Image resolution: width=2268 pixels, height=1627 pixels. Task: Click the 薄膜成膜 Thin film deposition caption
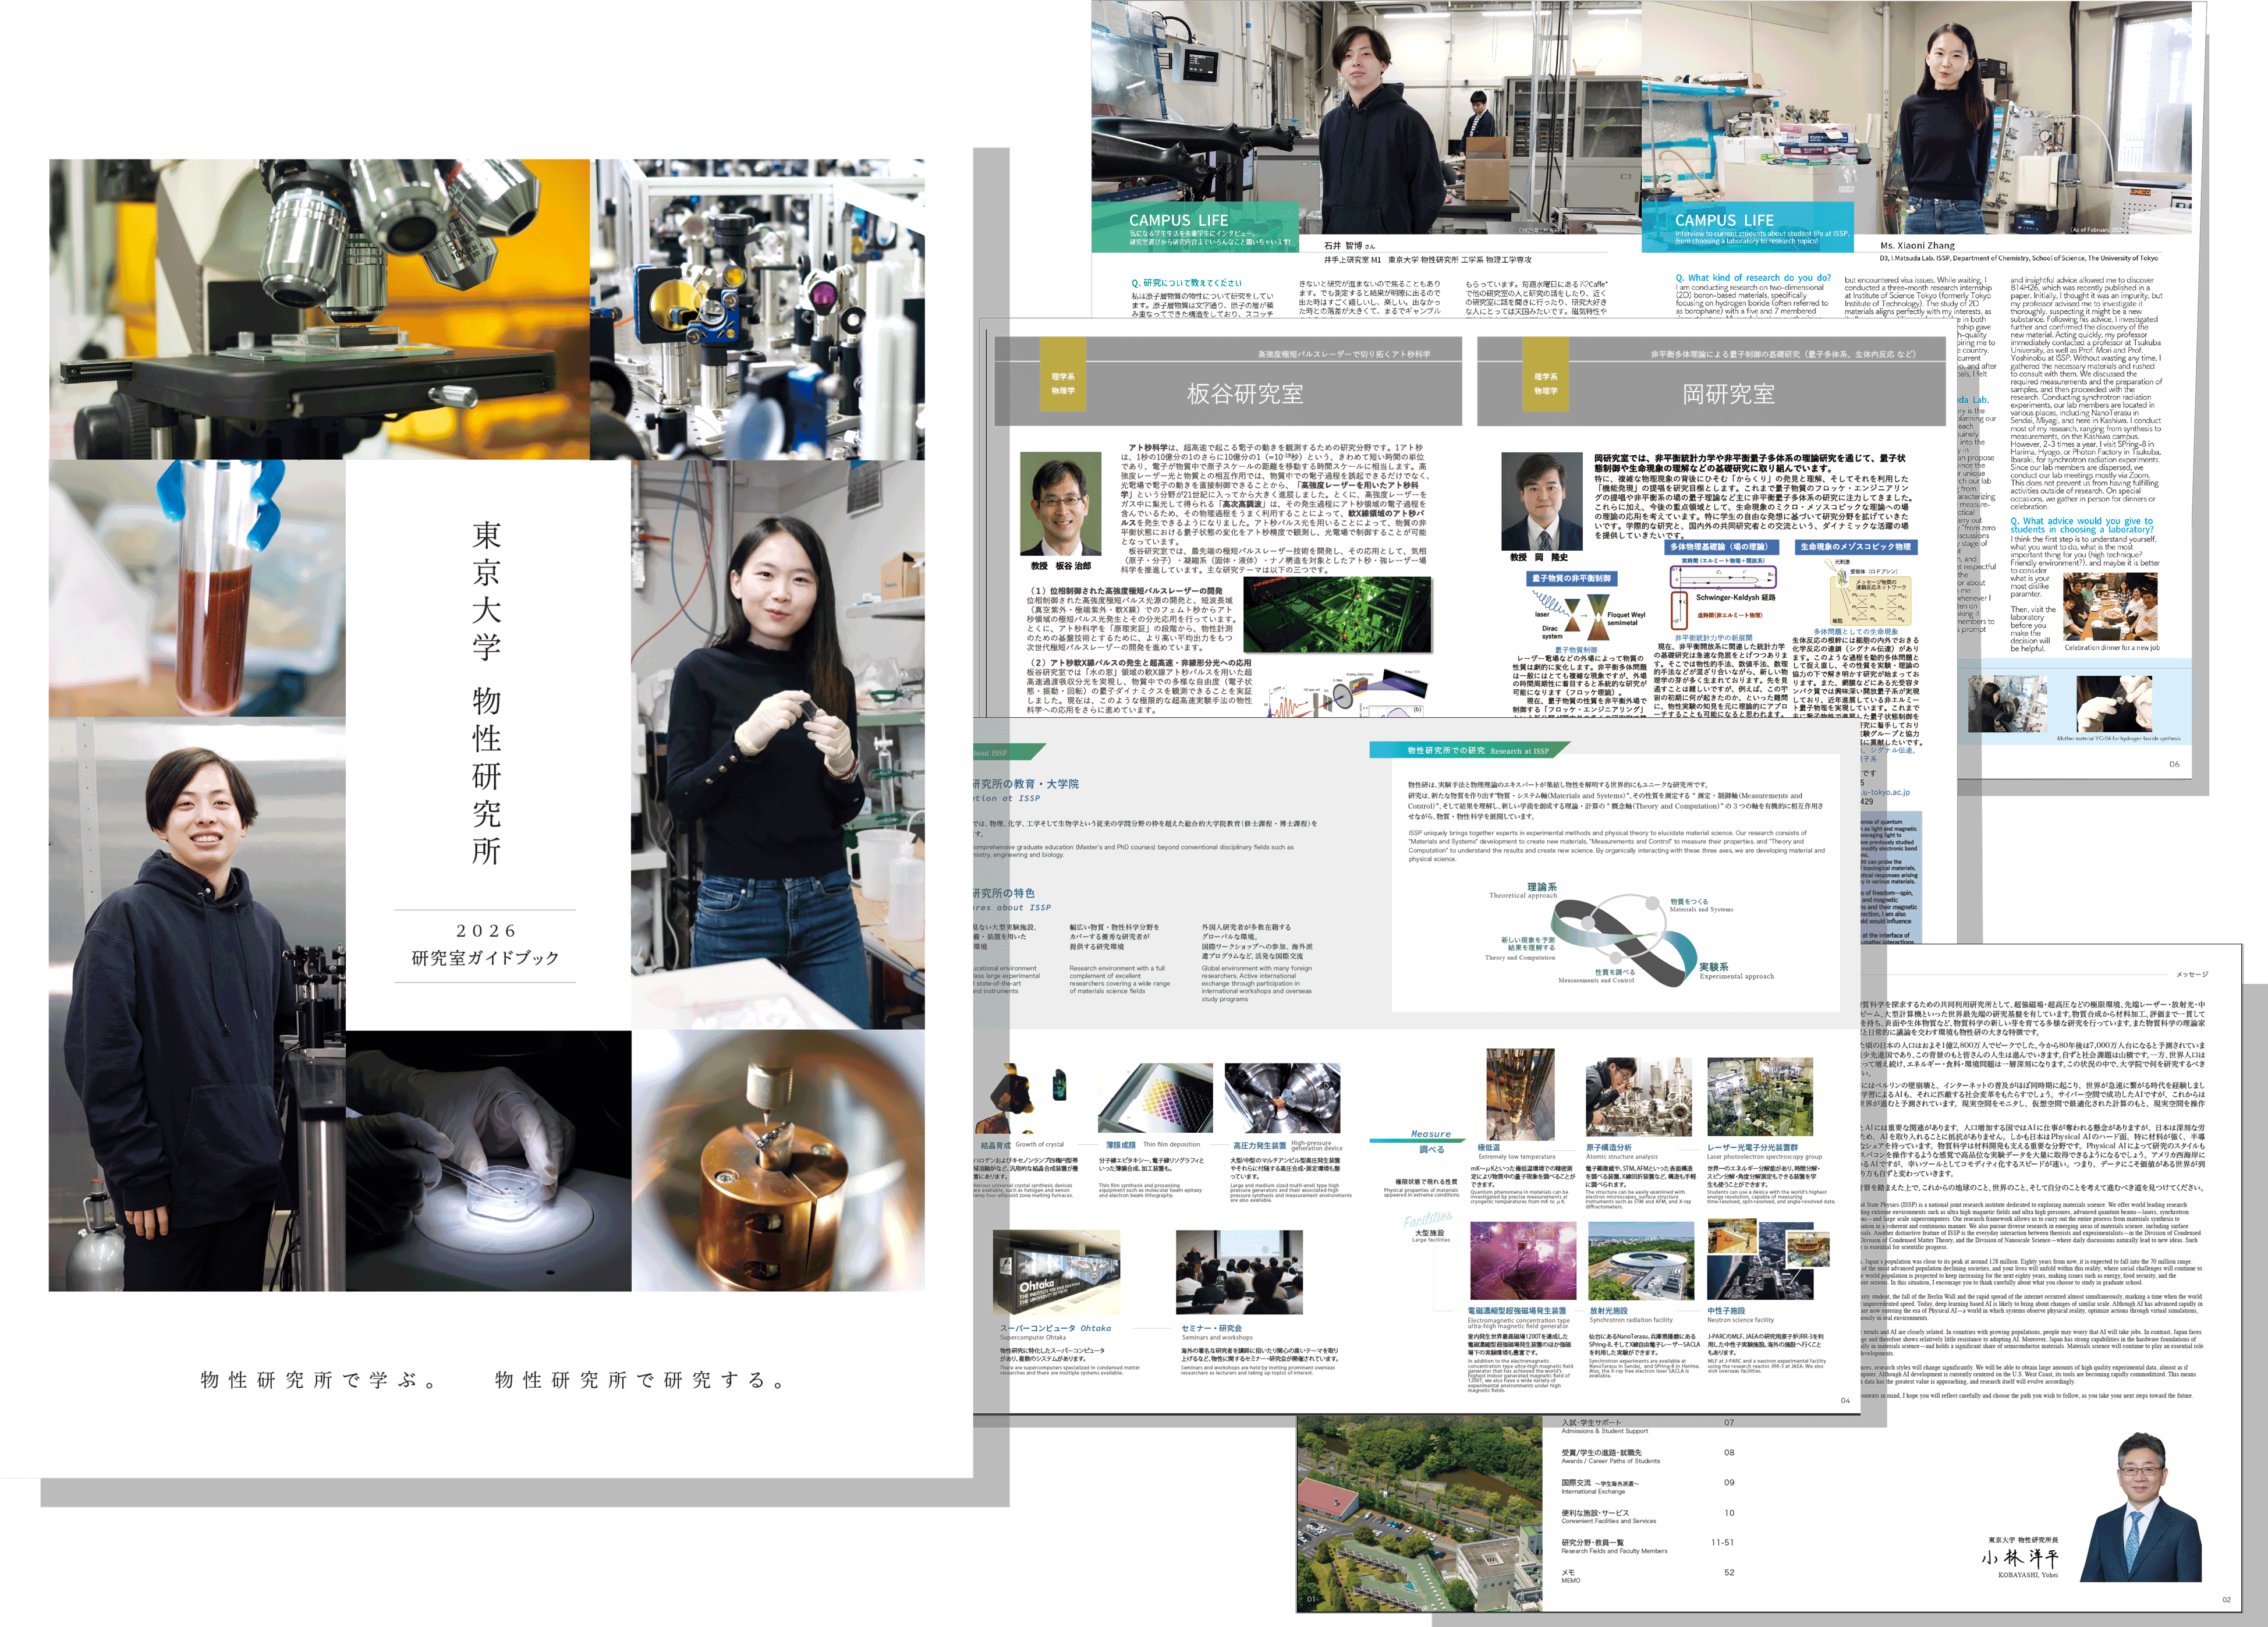coord(1152,1145)
